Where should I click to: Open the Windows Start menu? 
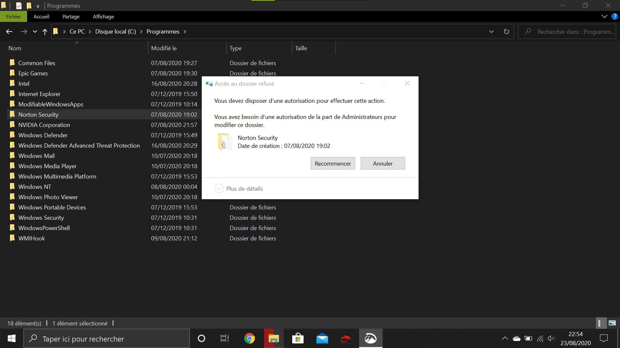pyautogui.click(x=12, y=338)
